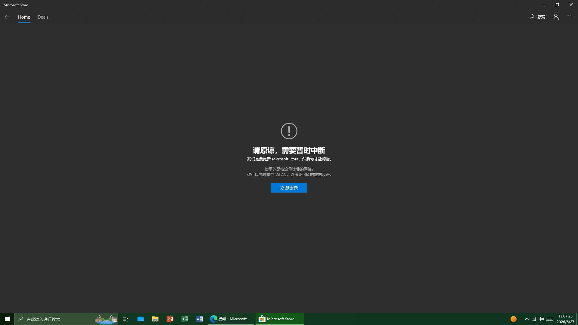Viewport: 578px width, 325px height.
Task: Open the account sign-in person icon
Action: pos(556,17)
